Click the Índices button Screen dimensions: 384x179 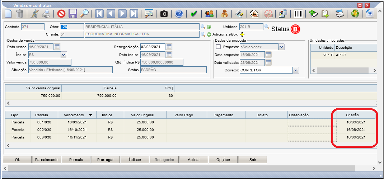pos(135,160)
